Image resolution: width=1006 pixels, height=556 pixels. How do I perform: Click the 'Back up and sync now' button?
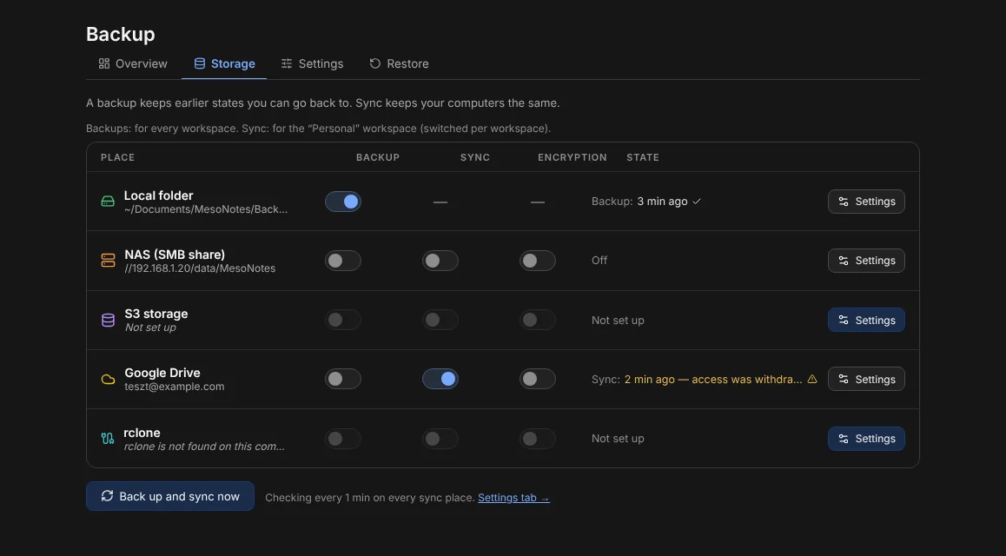click(x=170, y=496)
